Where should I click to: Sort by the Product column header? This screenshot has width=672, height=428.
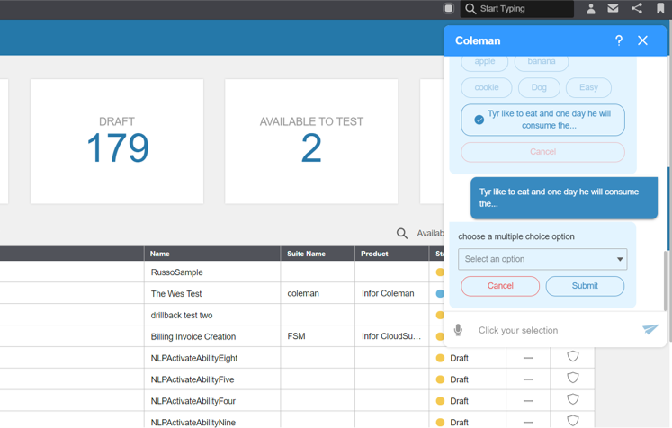(391, 254)
